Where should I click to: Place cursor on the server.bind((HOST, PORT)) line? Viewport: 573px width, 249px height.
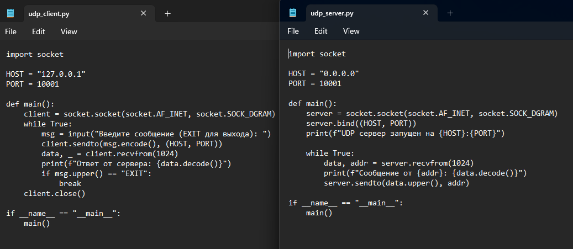click(x=361, y=124)
